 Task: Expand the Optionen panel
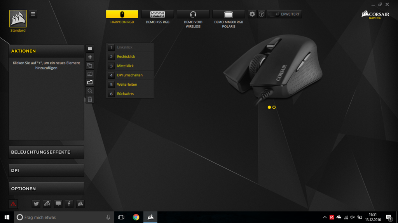(46, 188)
